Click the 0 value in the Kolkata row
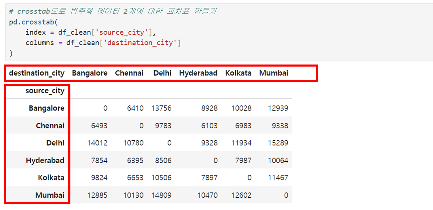The width and height of the screenshot is (433, 210). point(249,178)
